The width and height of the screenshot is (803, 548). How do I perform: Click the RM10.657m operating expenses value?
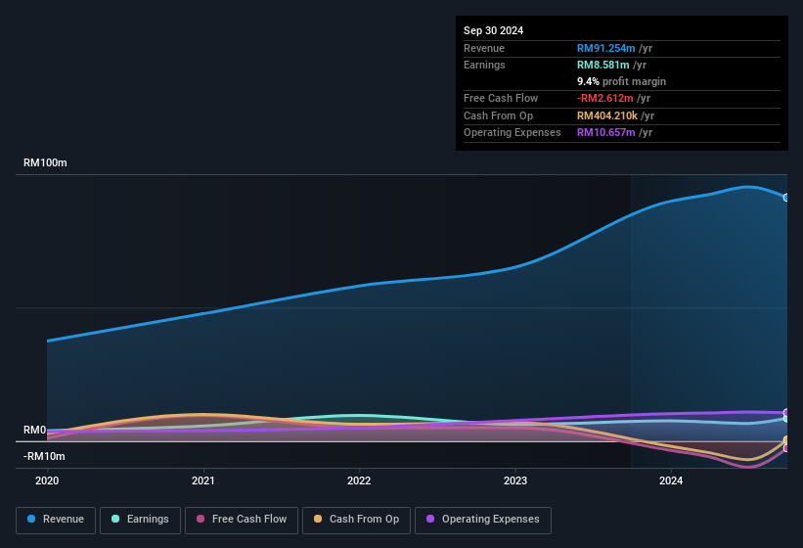[605, 132]
